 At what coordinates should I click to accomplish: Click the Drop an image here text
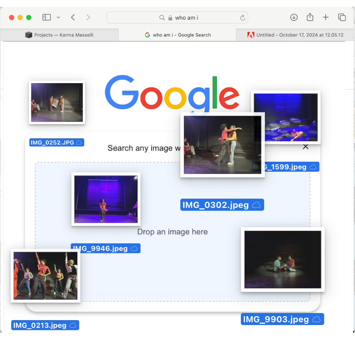pyautogui.click(x=172, y=232)
